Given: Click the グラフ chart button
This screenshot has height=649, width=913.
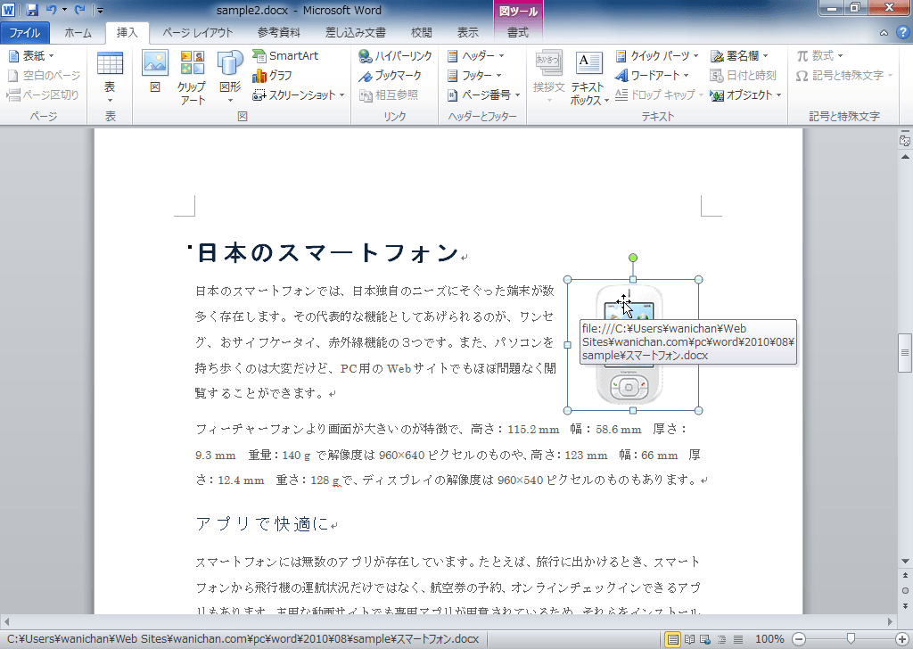Looking at the screenshot, I should pyautogui.click(x=272, y=75).
